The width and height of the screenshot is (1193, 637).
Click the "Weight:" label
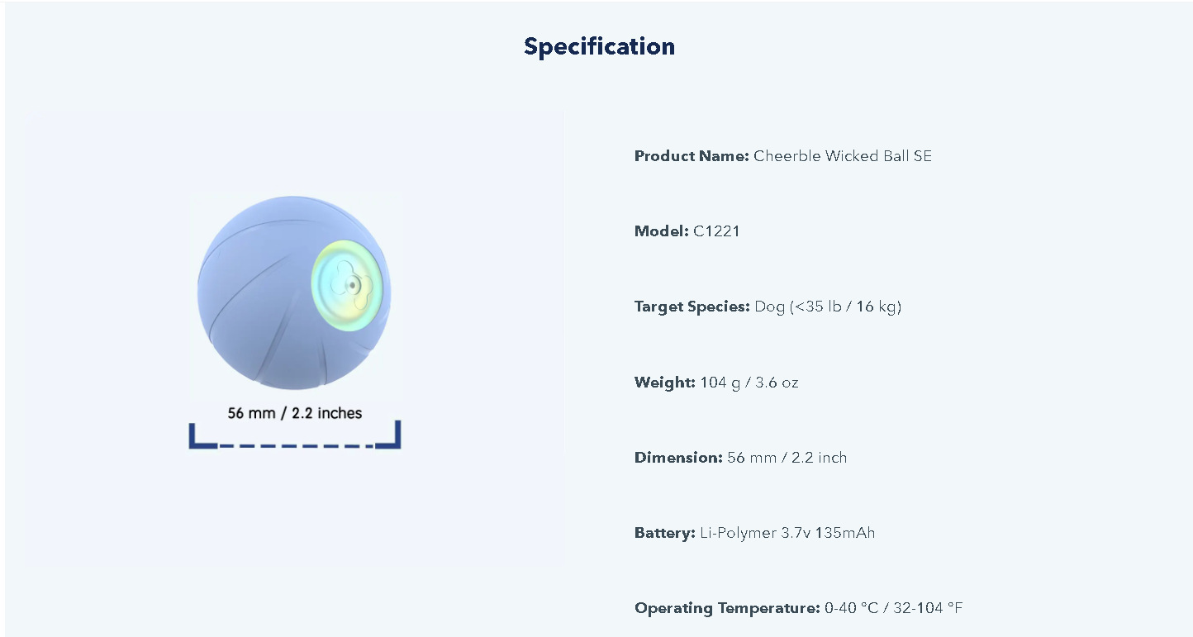(x=665, y=383)
